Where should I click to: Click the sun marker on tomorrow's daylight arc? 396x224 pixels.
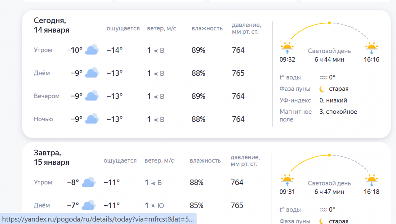point(329,155)
